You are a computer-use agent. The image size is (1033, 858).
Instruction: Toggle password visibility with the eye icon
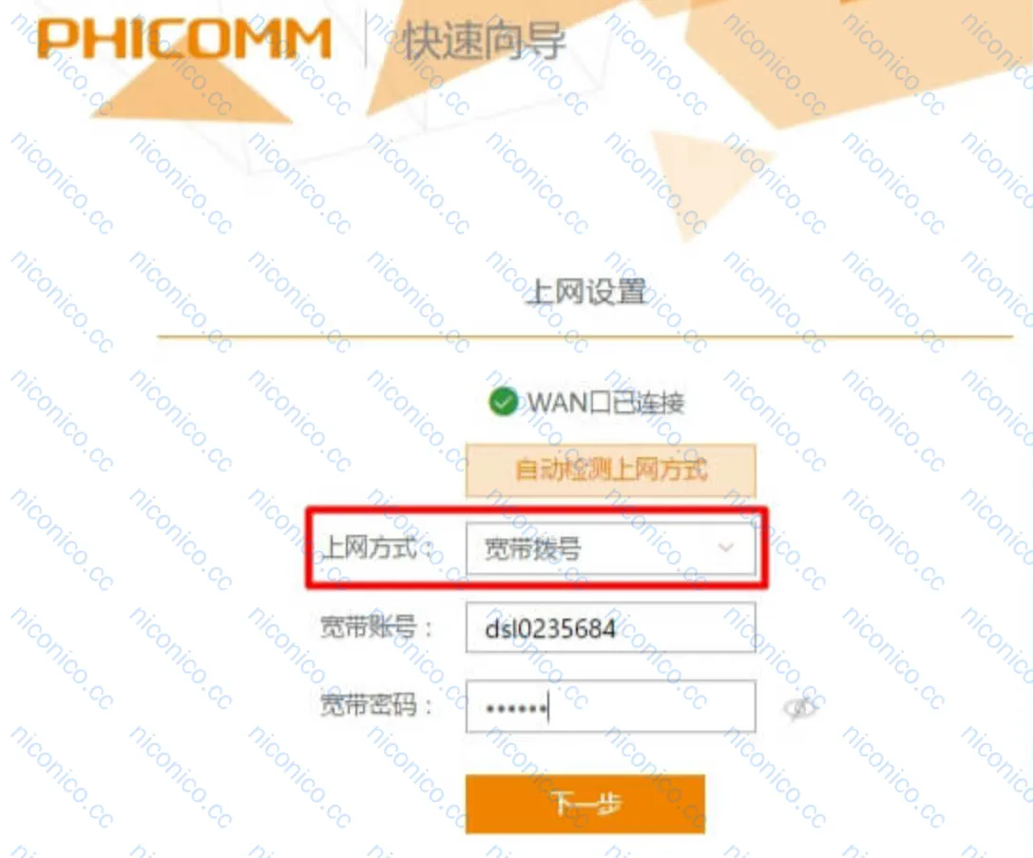pos(800,708)
